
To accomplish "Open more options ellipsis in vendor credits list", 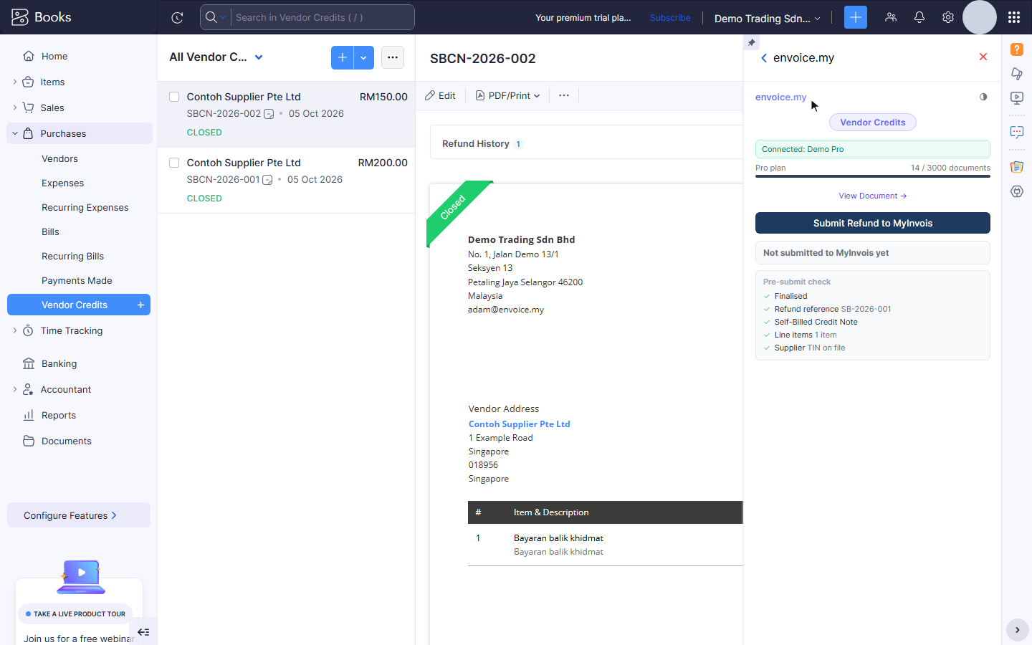I will (x=393, y=57).
